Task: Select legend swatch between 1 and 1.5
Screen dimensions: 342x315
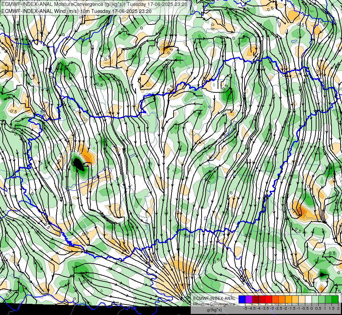Action: click(x=328, y=300)
